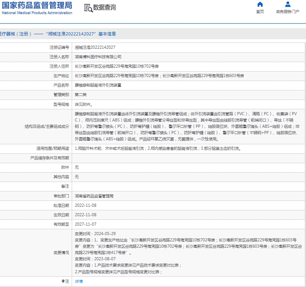The image size is (306, 287).
Task: Click the 结构及组成/主要组成成分 label
Action: [47, 127]
